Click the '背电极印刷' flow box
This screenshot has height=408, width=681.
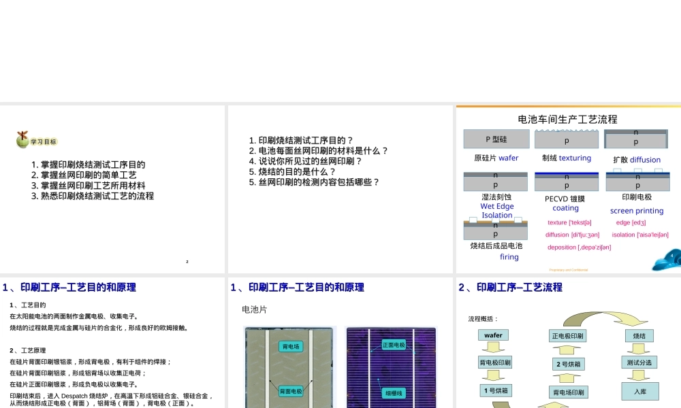pos(495,362)
